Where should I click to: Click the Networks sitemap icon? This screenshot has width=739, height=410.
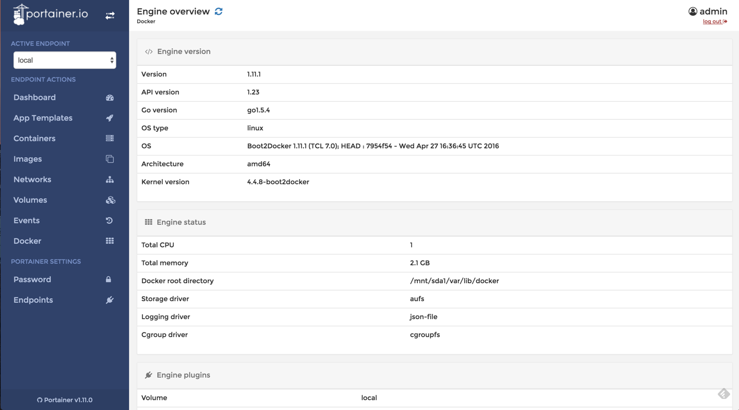tap(110, 180)
